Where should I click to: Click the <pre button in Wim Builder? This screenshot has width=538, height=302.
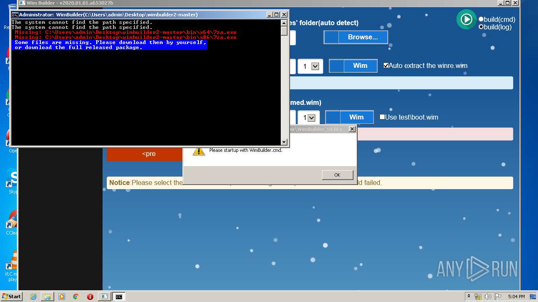click(x=145, y=154)
